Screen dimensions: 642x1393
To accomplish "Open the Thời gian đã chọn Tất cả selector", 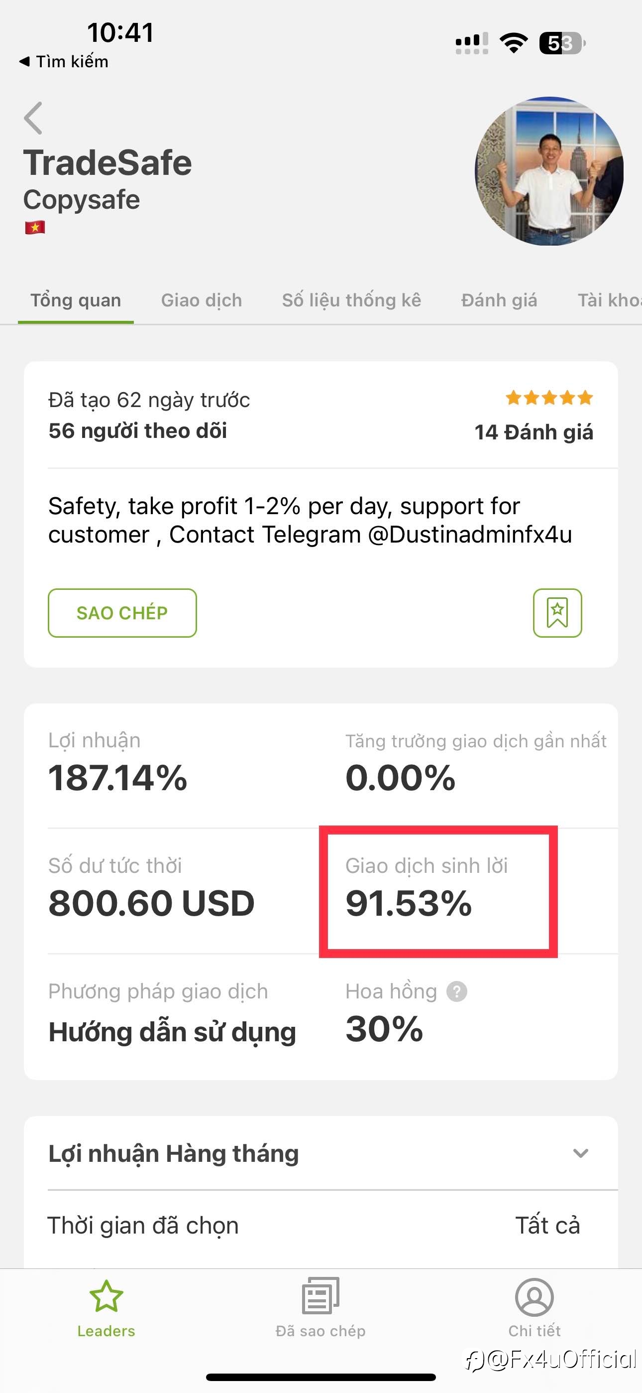I will 321,1226.
